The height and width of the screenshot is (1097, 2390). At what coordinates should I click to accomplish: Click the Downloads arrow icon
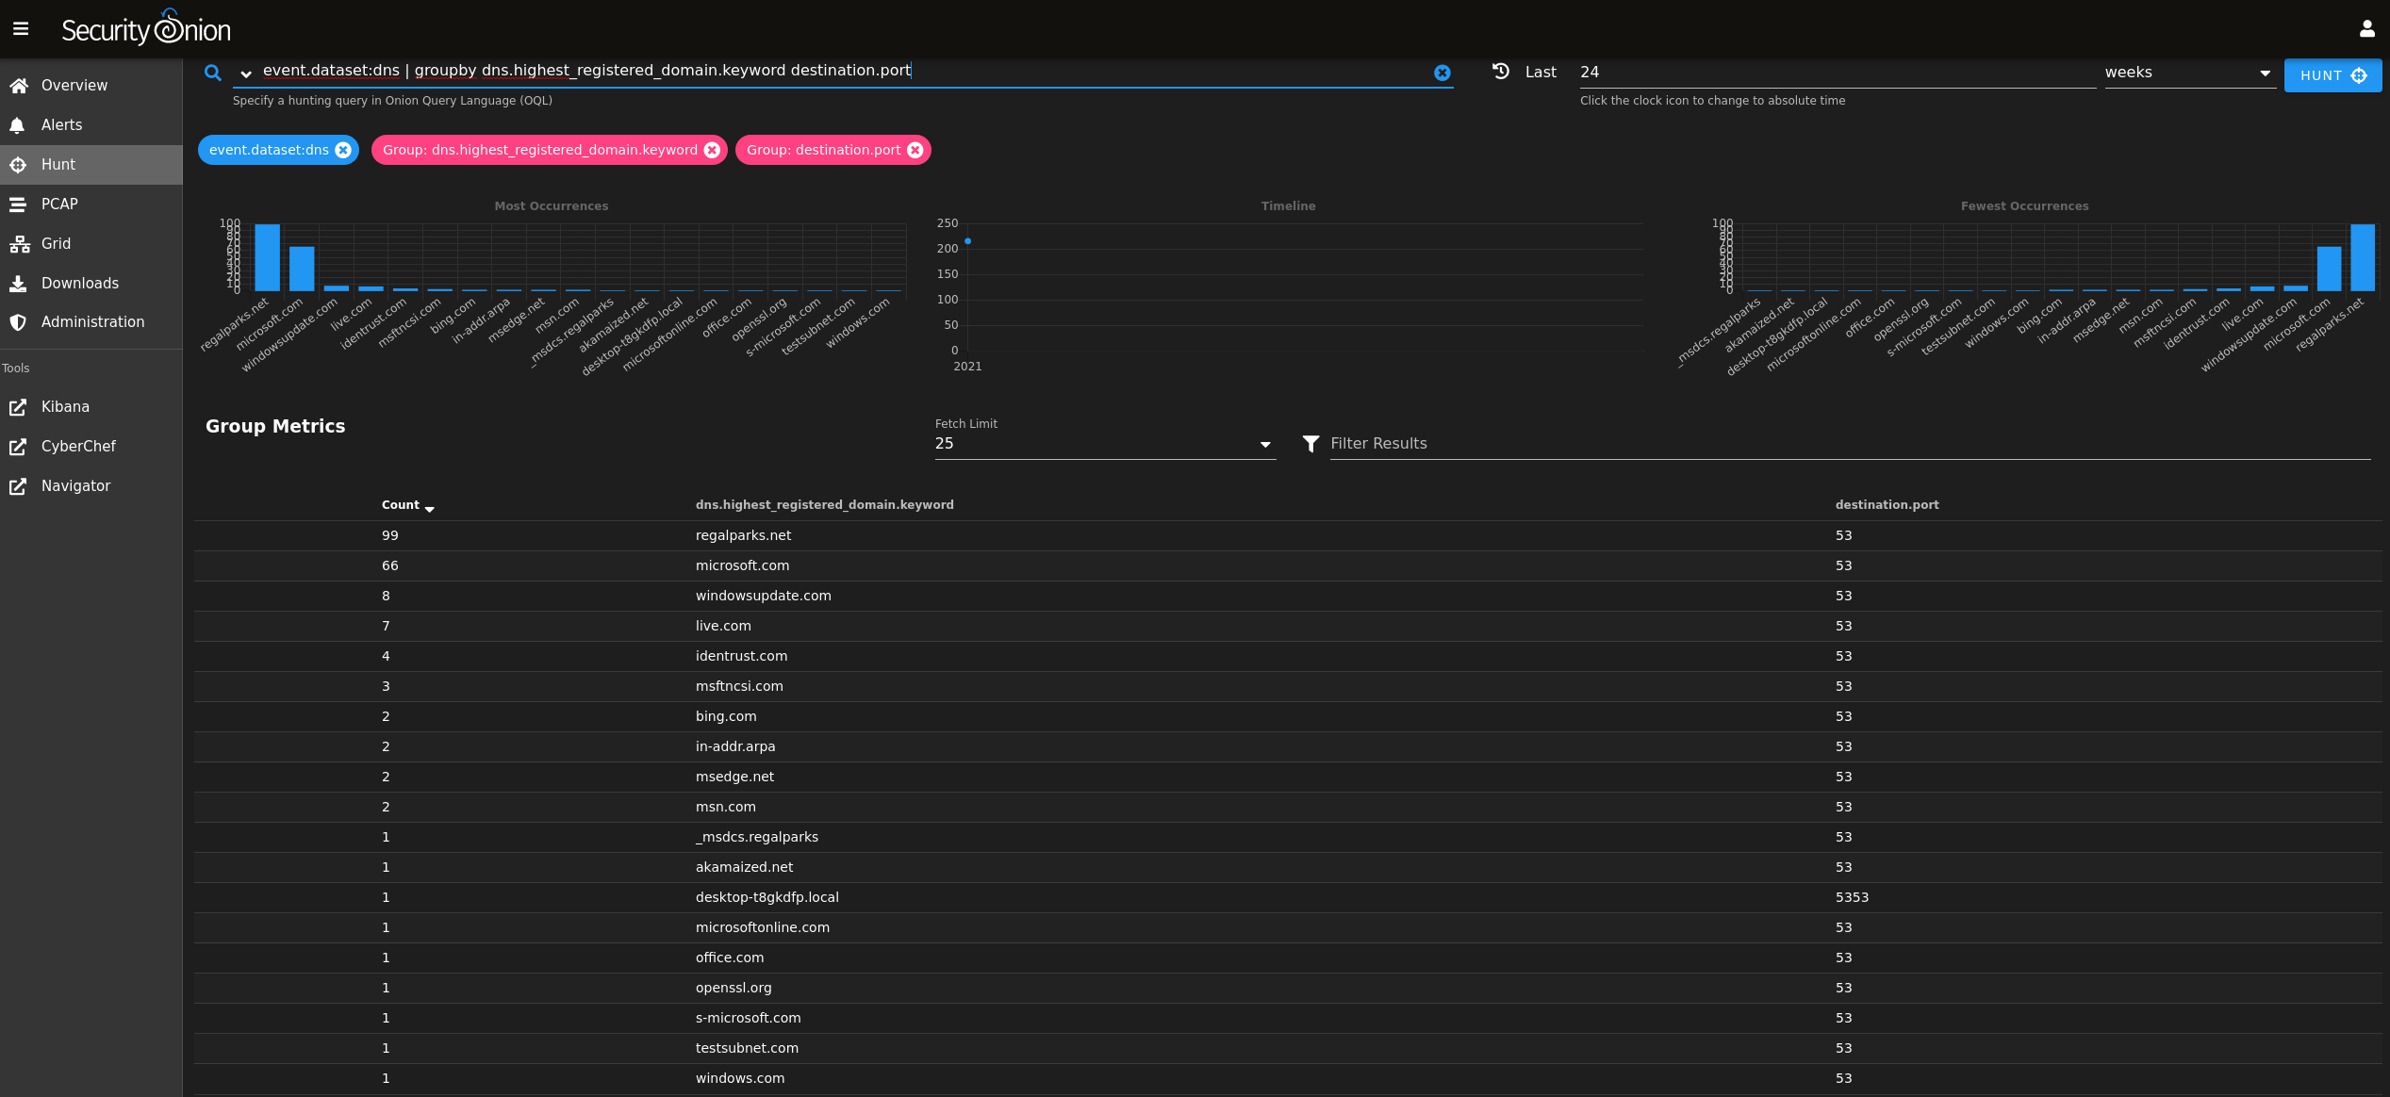coord(18,284)
